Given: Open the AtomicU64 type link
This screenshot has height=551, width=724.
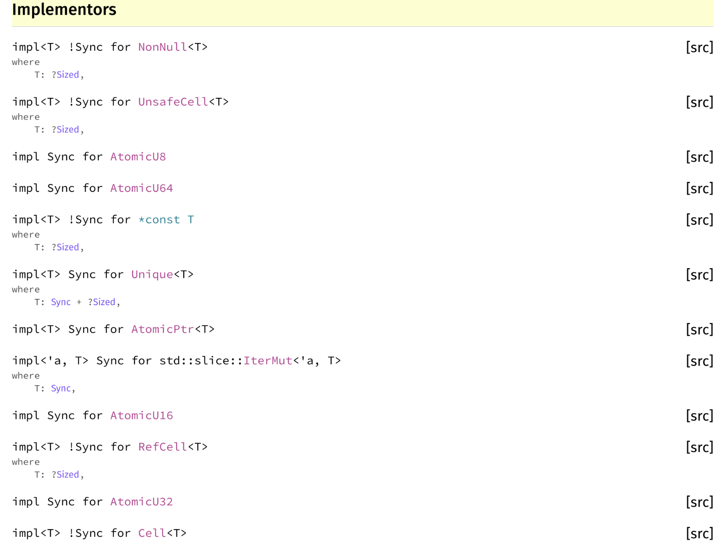Looking at the screenshot, I should coord(142,188).
